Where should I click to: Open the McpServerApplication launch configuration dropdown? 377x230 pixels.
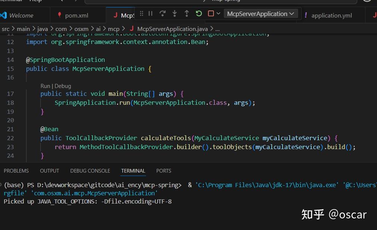(x=260, y=13)
